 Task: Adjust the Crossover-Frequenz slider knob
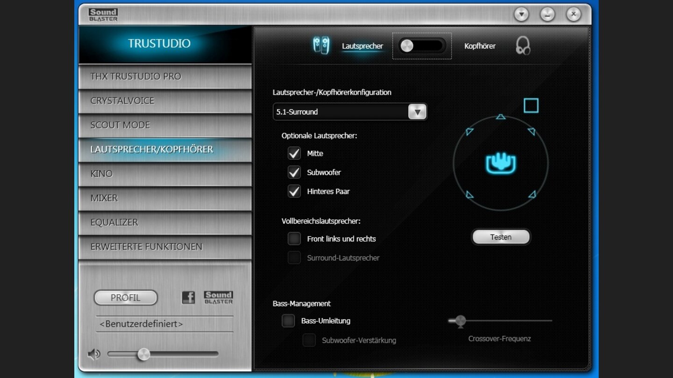tap(460, 321)
